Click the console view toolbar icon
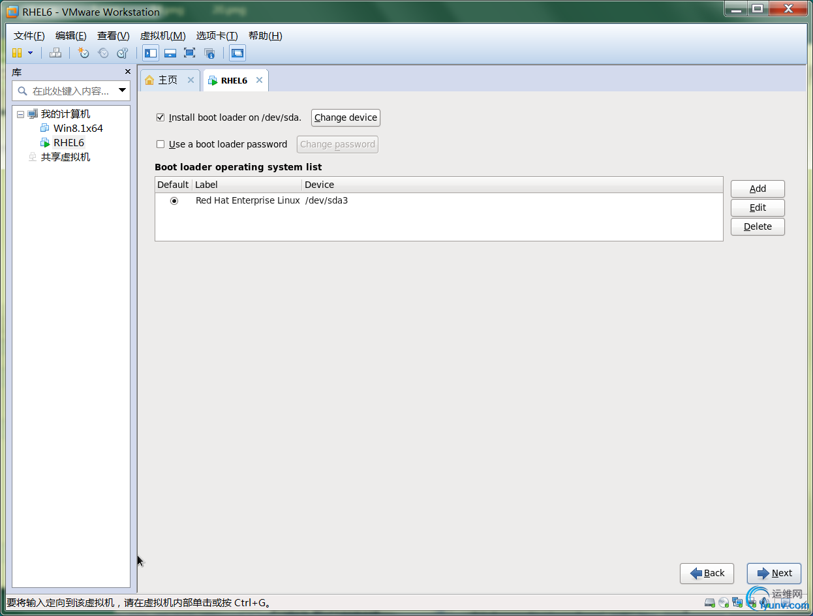The height and width of the screenshot is (616, 813). [x=238, y=53]
